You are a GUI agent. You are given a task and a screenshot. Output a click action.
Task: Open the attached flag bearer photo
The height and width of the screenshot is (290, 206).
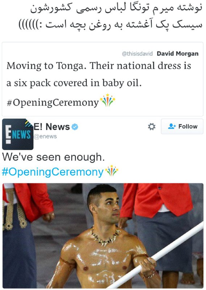[x=103, y=236]
